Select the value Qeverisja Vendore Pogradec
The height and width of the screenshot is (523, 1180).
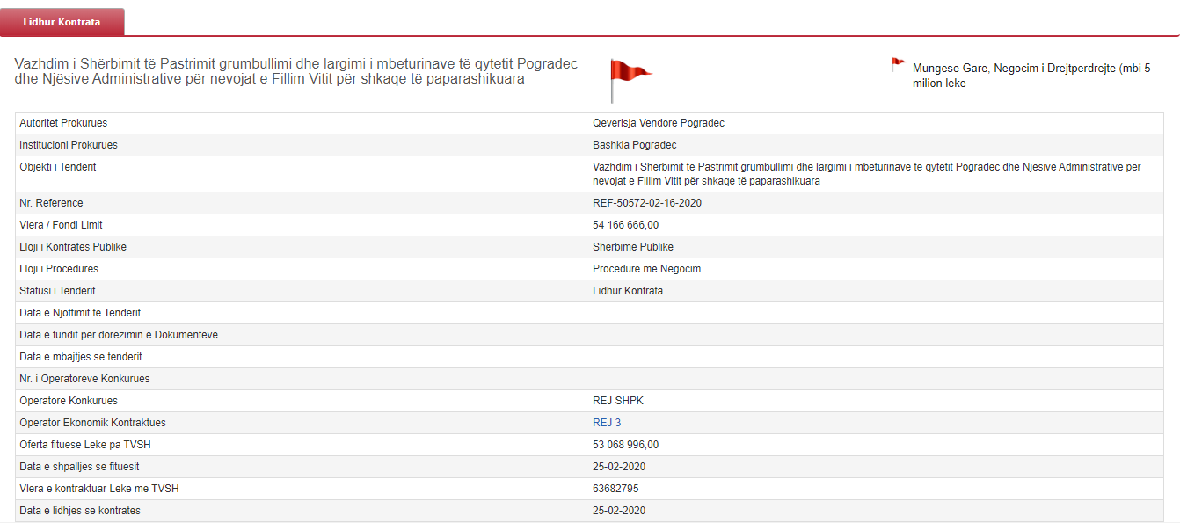coord(659,123)
